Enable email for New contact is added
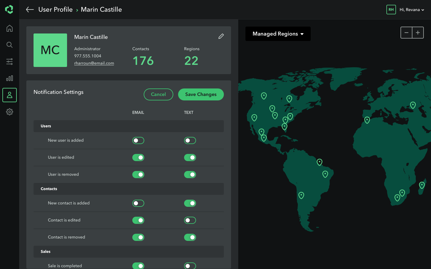This screenshot has height=269, width=431. click(138, 203)
